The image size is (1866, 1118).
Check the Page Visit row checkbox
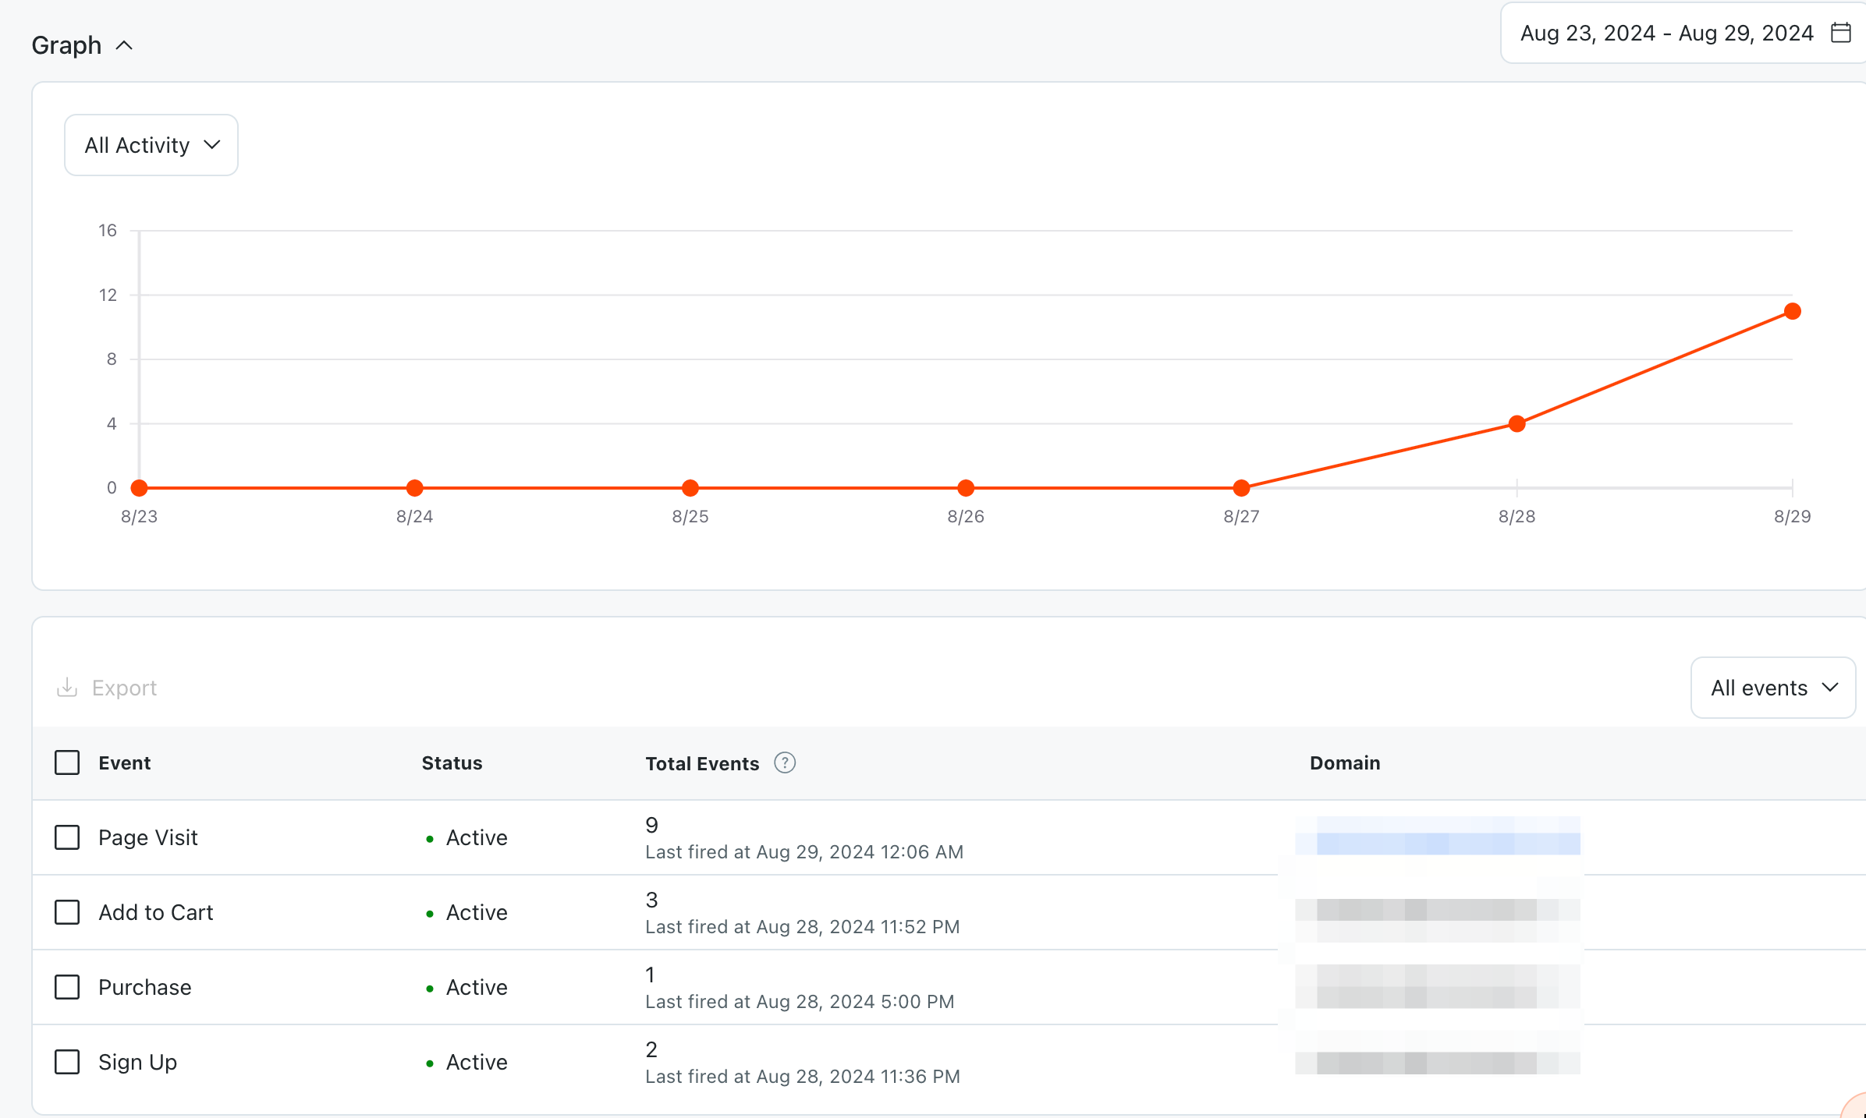pos(67,837)
